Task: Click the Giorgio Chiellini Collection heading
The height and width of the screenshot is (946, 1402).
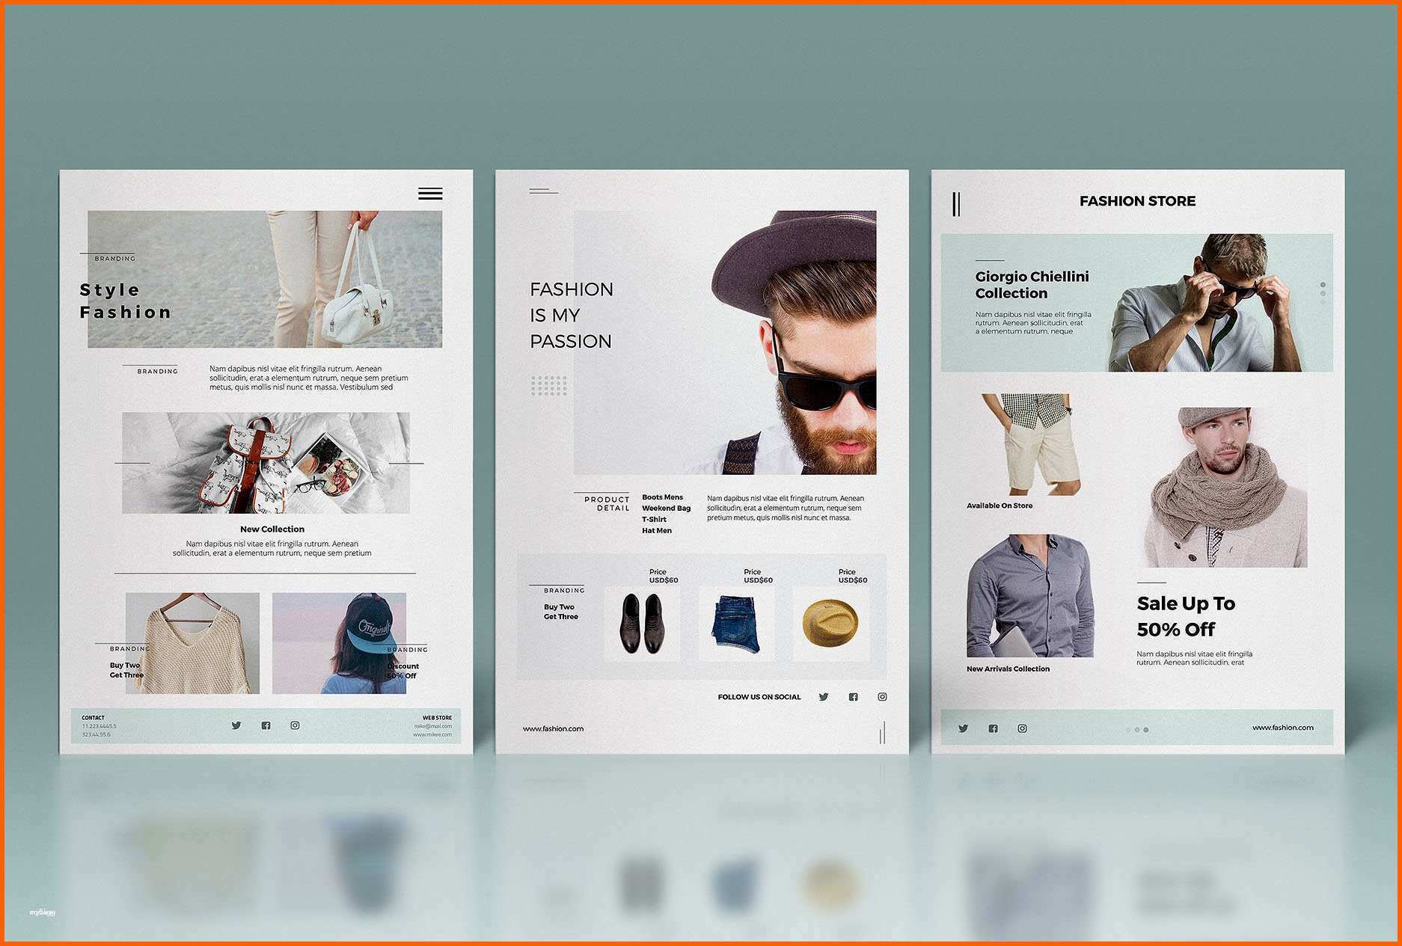Action: pos(1032,285)
